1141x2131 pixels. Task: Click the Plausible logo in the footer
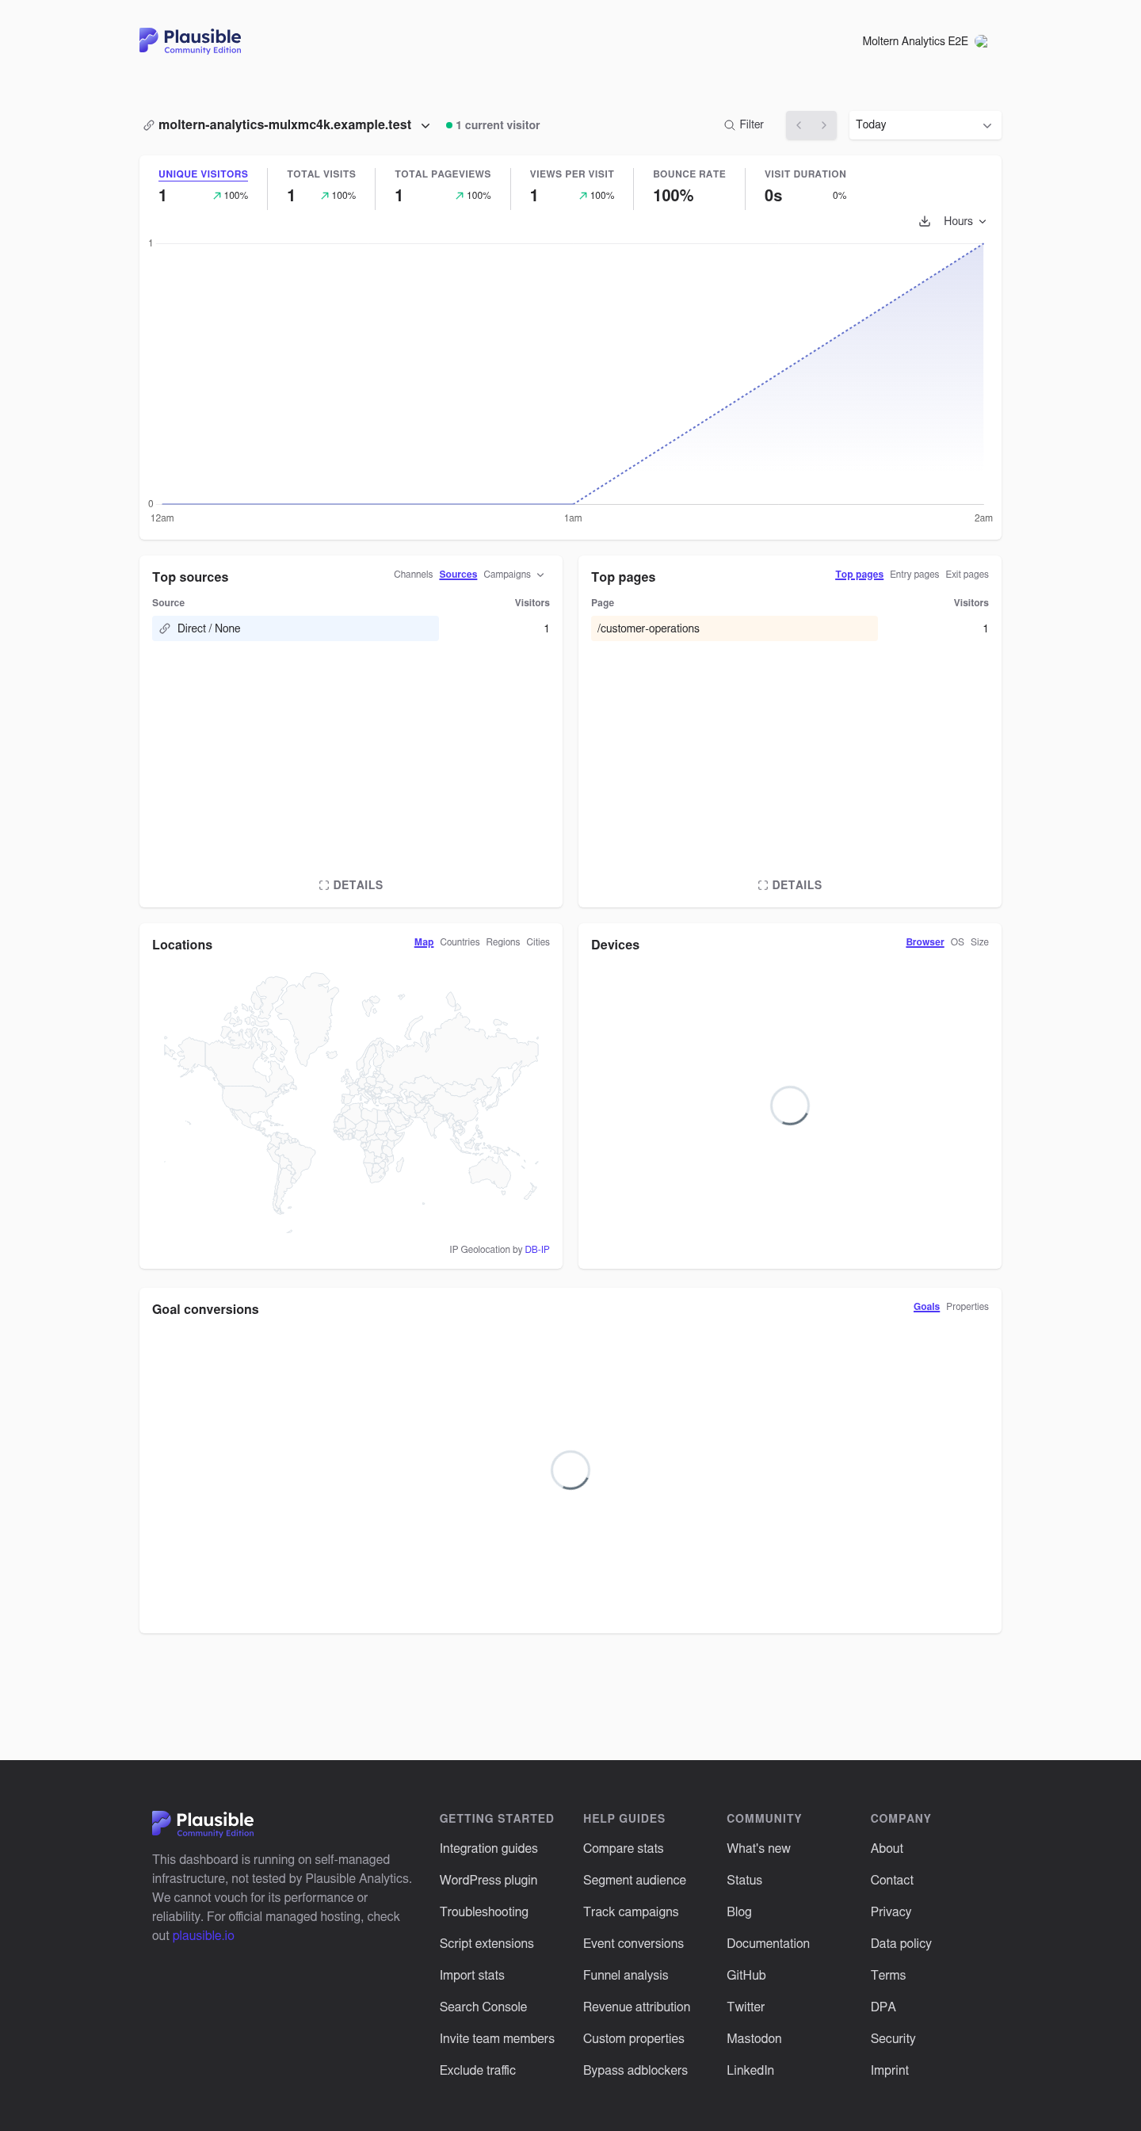203,1823
